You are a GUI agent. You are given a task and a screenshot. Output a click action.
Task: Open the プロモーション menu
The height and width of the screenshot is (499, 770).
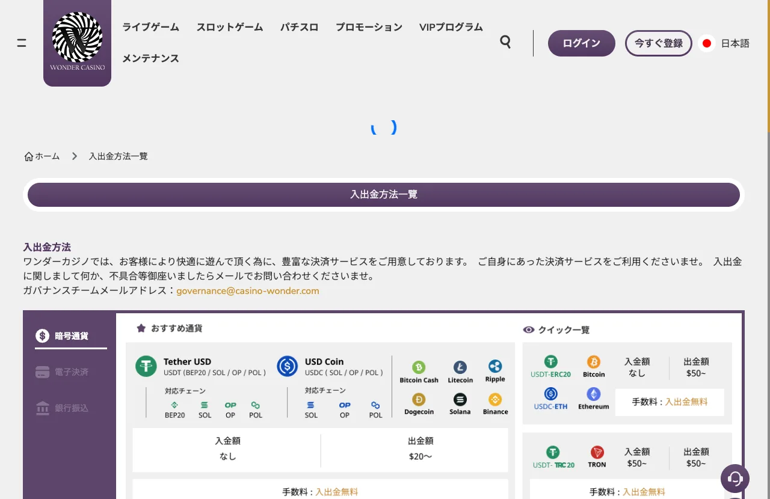tap(369, 27)
